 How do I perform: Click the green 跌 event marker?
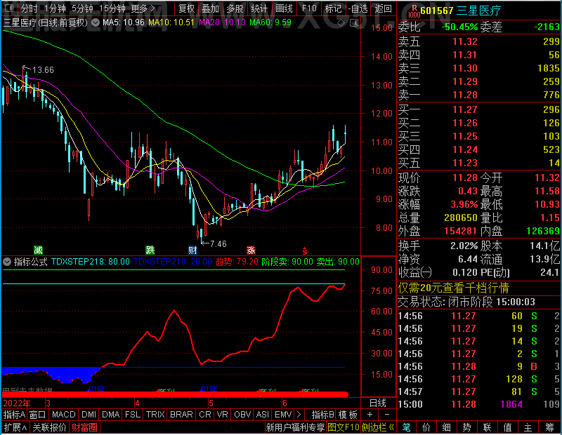pos(150,250)
